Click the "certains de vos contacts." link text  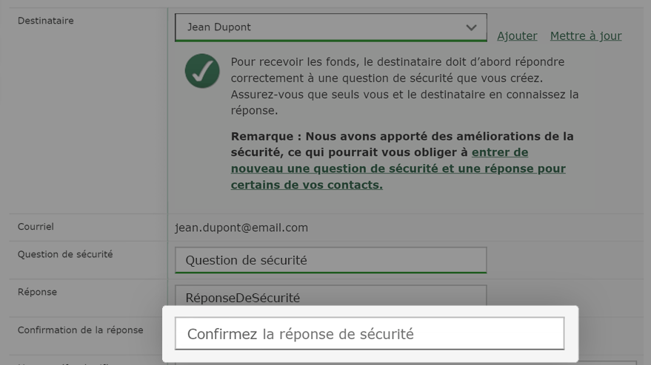tap(307, 185)
